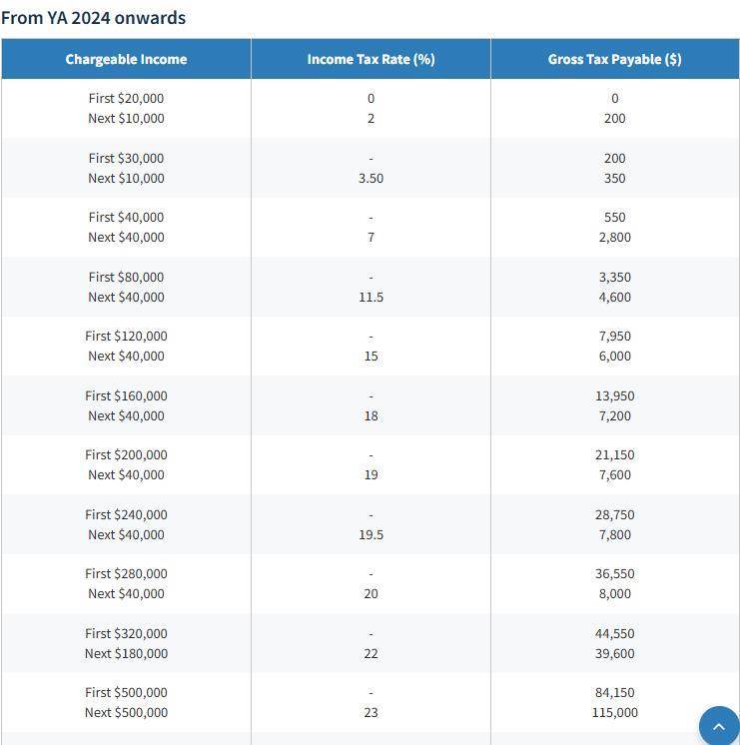Click the 36,550 gross tax value
The height and width of the screenshot is (745, 740).
pos(614,573)
